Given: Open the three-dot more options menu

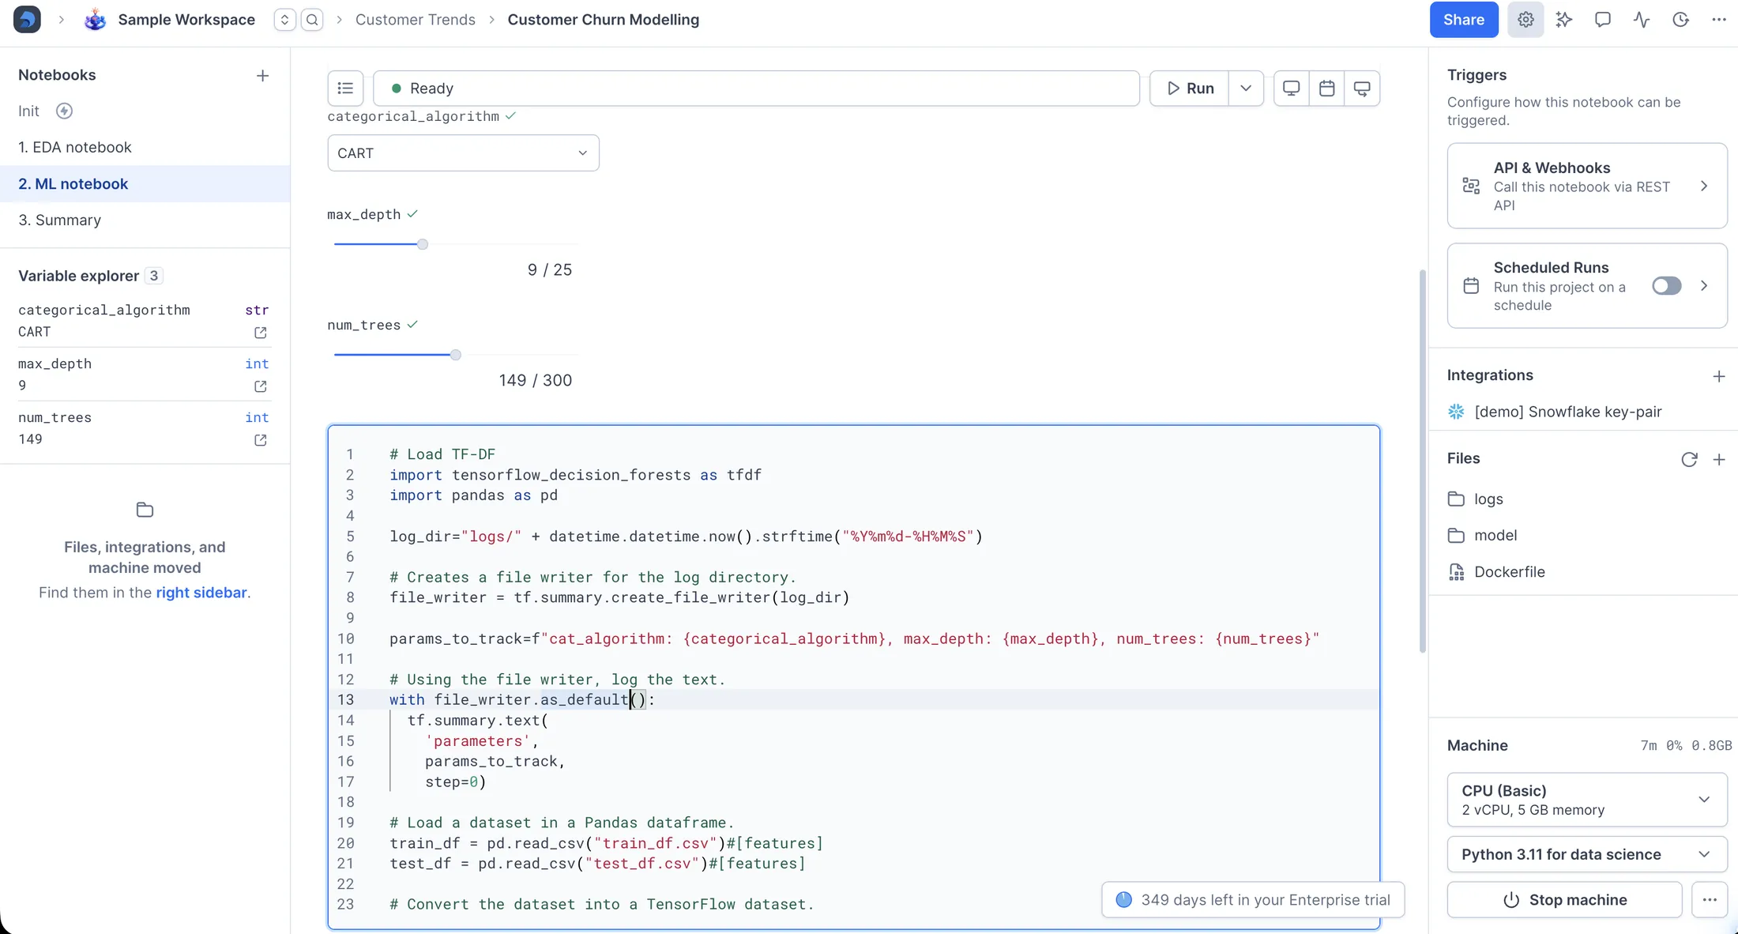Looking at the screenshot, I should click(x=1719, y=20).
